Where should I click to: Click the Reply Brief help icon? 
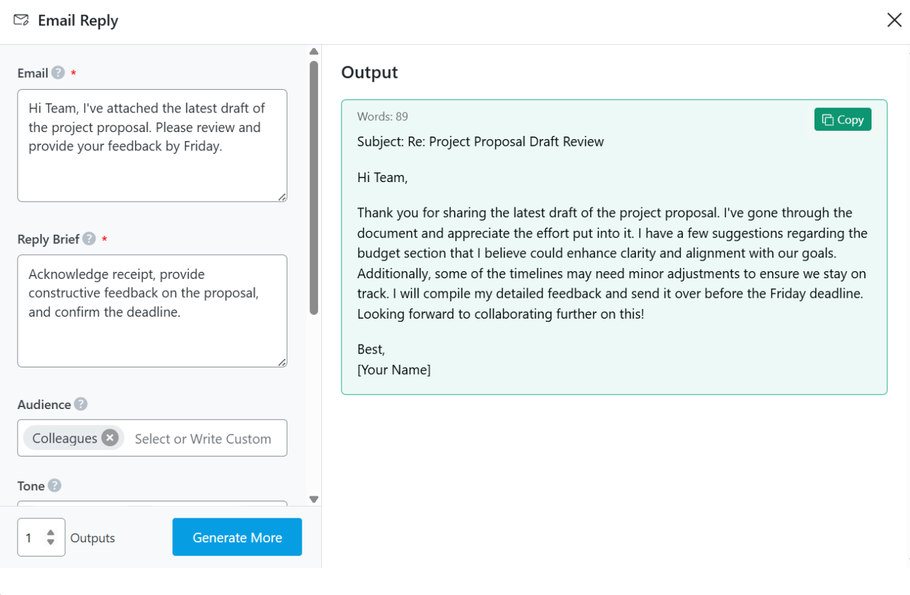89,239
